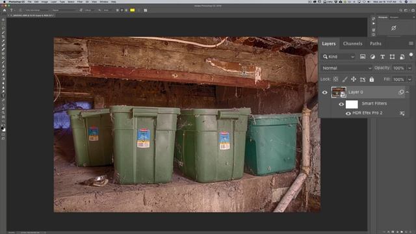
Task: Select the open document tab
Action: pos(32,16)
